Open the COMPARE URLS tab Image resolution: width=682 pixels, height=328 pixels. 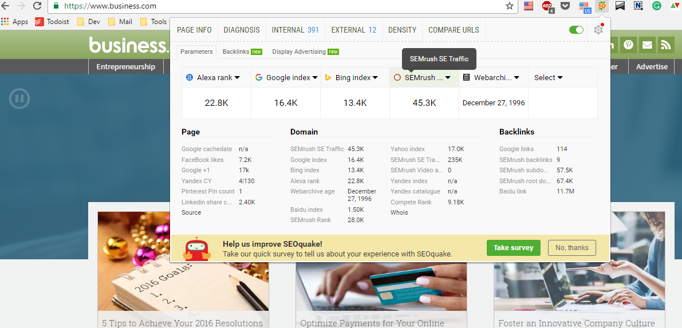coord(454,30)
